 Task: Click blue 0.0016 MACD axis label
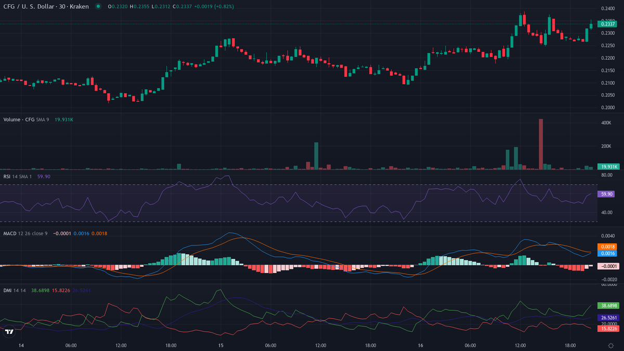[x=608, y=253]
